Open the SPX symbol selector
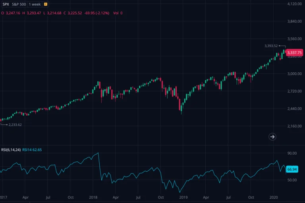 tap(5, 4)
